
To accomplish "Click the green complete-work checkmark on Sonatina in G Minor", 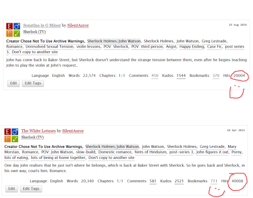I will tap(17, 33).
